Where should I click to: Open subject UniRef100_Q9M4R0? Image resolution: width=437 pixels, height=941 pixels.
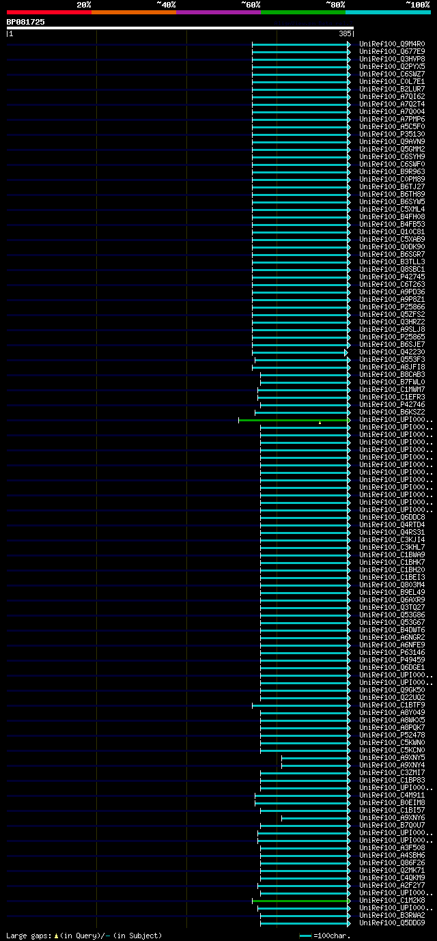(392, 44)
